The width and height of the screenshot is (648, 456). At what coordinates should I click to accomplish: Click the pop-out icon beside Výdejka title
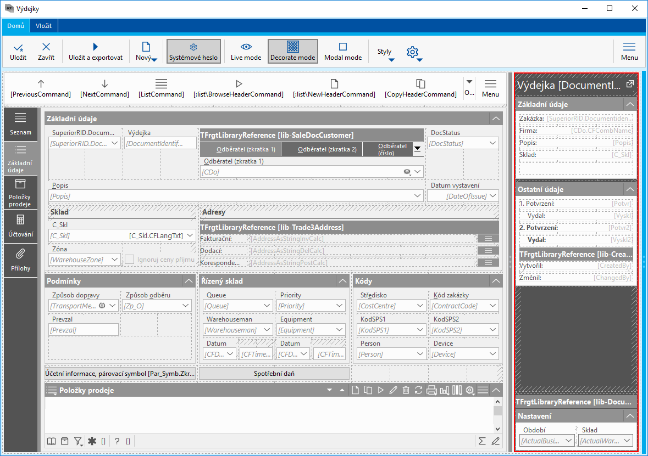[630, 85]
